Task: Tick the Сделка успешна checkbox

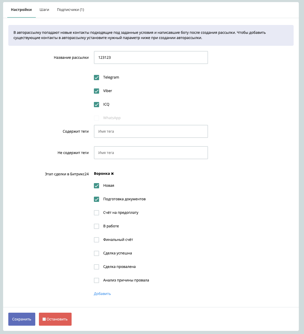Action: pyautogui.click(x=96, y=253)
